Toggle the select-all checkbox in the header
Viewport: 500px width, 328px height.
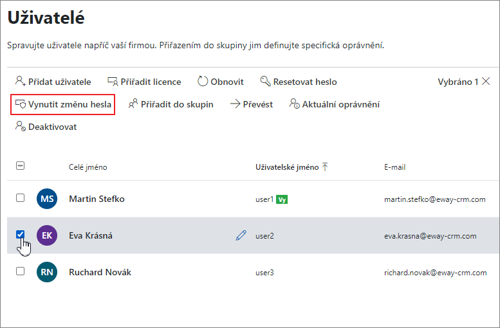[20, 166]
